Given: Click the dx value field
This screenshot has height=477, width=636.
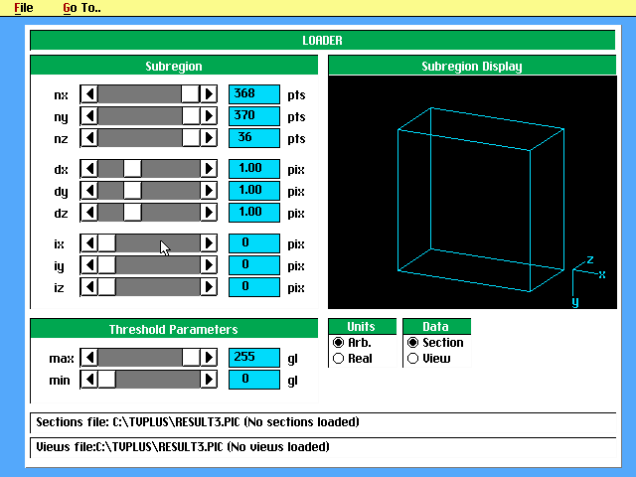Looking at the screenshot, I should pos(254,169).
